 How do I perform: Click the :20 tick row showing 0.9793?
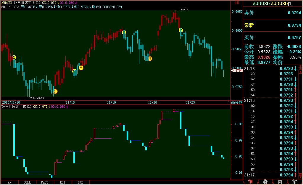[x=271, y=74]
